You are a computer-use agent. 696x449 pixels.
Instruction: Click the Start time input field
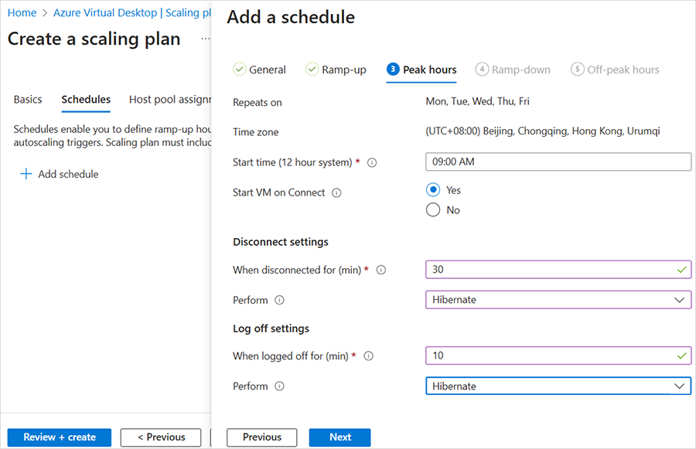click(x=558, y=162)
